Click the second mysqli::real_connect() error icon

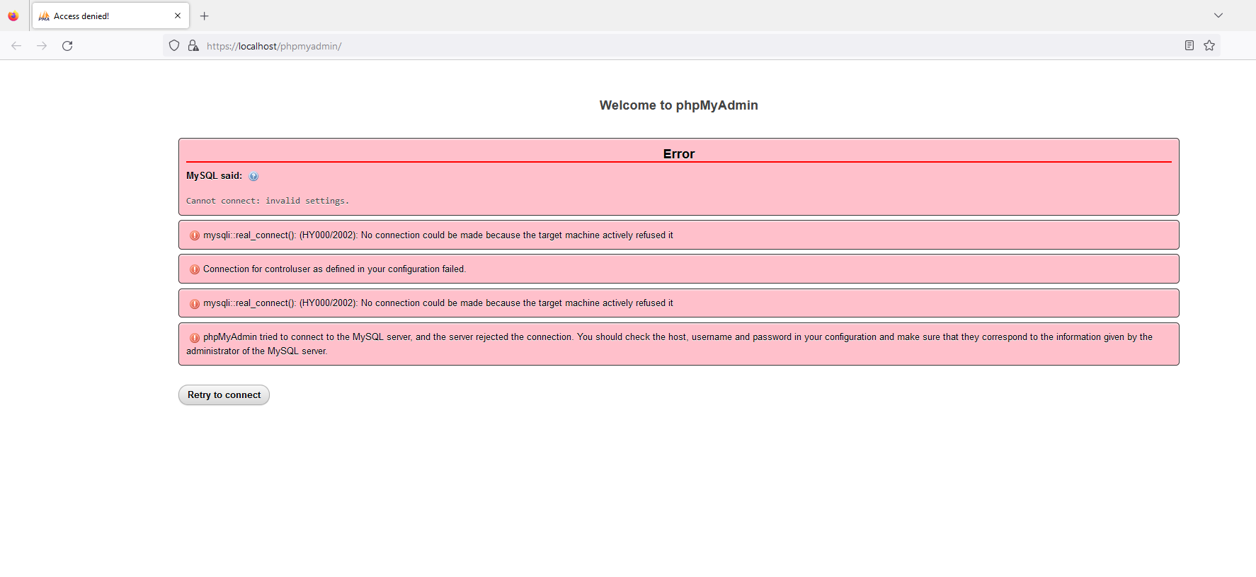point(195,303)
